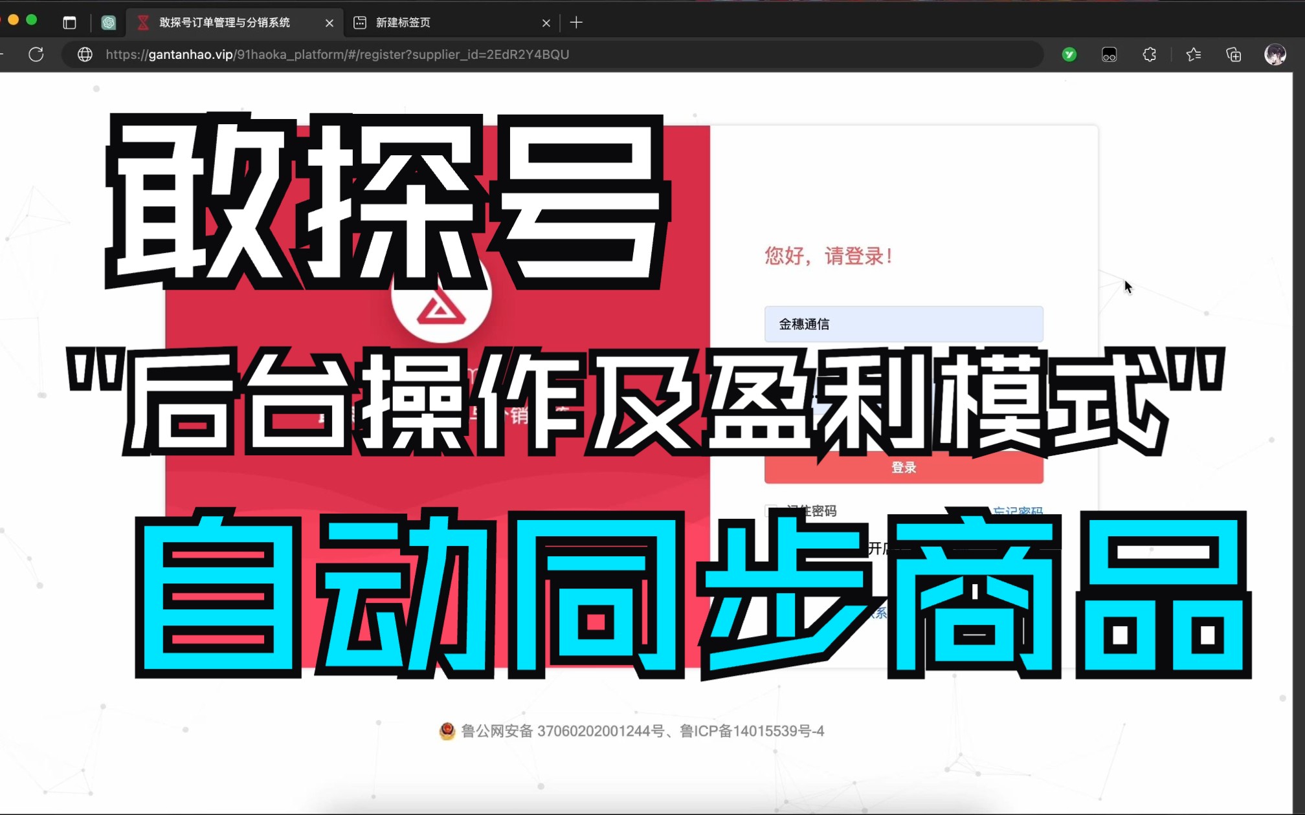The image size is (1305, 815).
Task: Open Collections icon in toolbar
Action: click(1234, 54)
